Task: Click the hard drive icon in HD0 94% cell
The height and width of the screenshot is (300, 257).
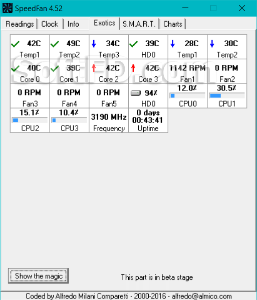Action: (136, 93)
